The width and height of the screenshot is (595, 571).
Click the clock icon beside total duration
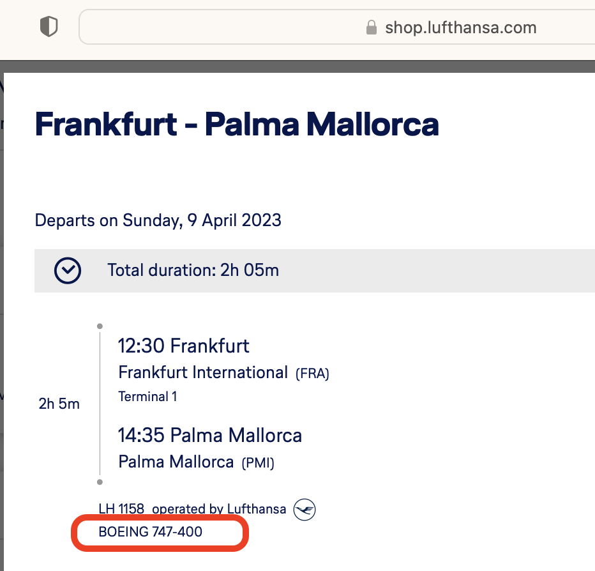click(68, 270)
